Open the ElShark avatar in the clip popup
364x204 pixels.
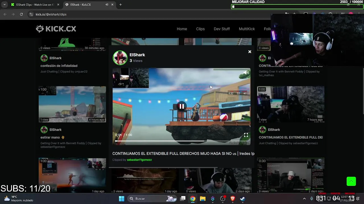click(x=120, y=58)
